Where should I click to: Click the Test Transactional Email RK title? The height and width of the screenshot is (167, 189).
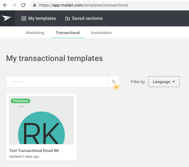pos(34,151)
